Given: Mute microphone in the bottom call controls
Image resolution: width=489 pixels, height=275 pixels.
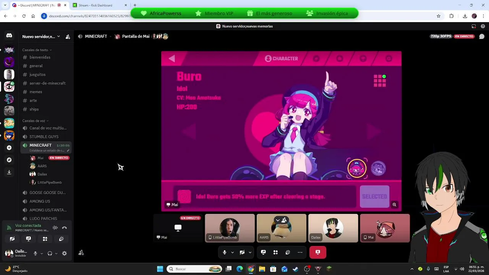Looking at the screenshot, I should (x=225, y=252).
